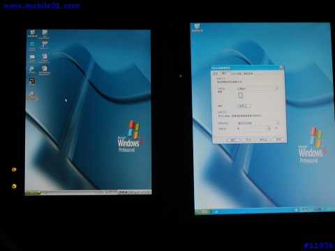Image resolution: width=335 pixels, height=251 pixels.
Task: Click the portrait page preview icon in the dialog
Action: tap(241, 96)
